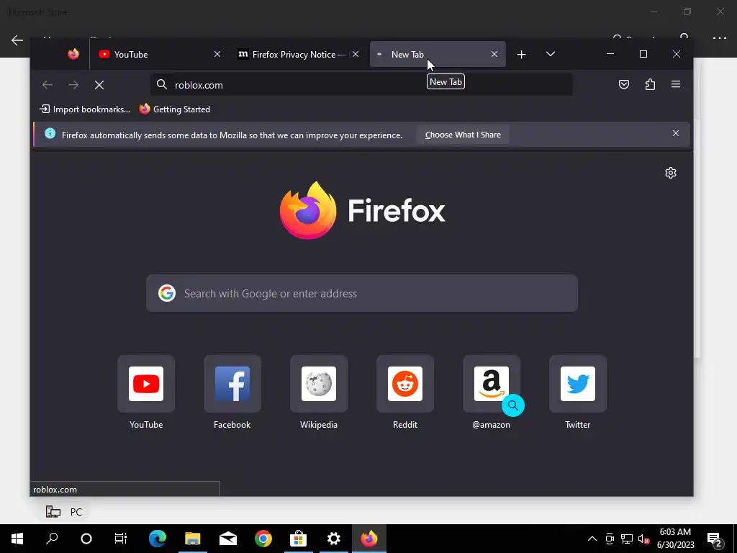Open the Firefox View pinned tab icon
The height and width of the screenshot is (553, 737).
coord(73,54)
